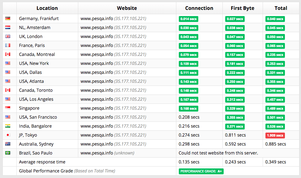301x178 pixels.
Task: Click the 0.243 secs average first byte value
Action: click(x=235, y=162)
